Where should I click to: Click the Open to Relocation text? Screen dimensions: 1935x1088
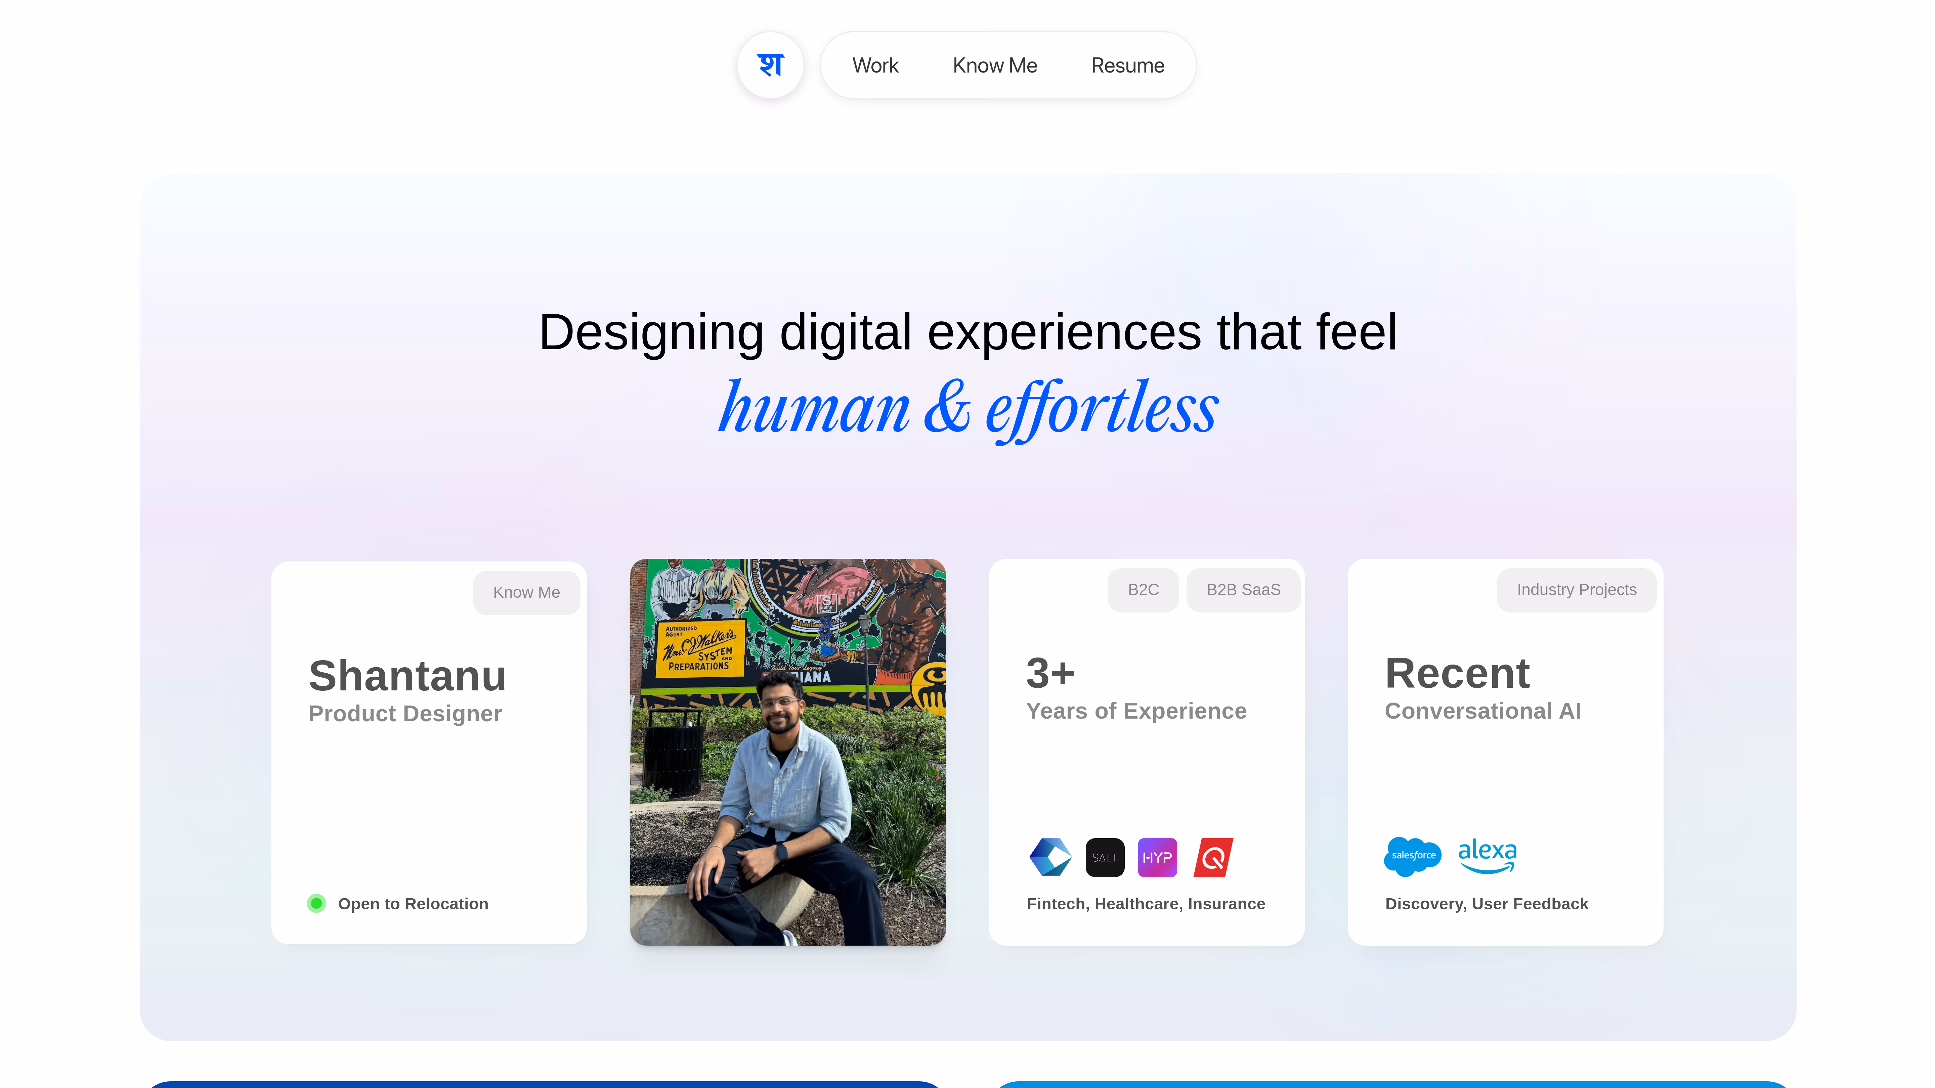413,903
